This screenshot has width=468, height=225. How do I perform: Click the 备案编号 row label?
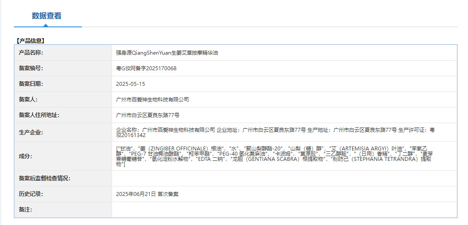31,68
